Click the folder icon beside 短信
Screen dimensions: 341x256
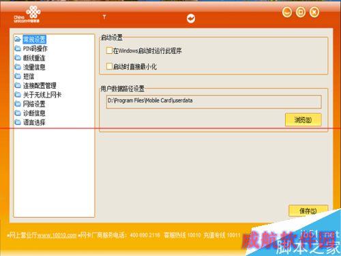tap(18, 76)
